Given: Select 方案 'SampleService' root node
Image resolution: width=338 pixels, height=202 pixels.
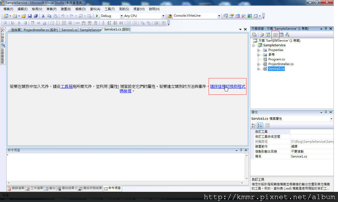Looking at the screenshot, I should click(x=279, y=41).
